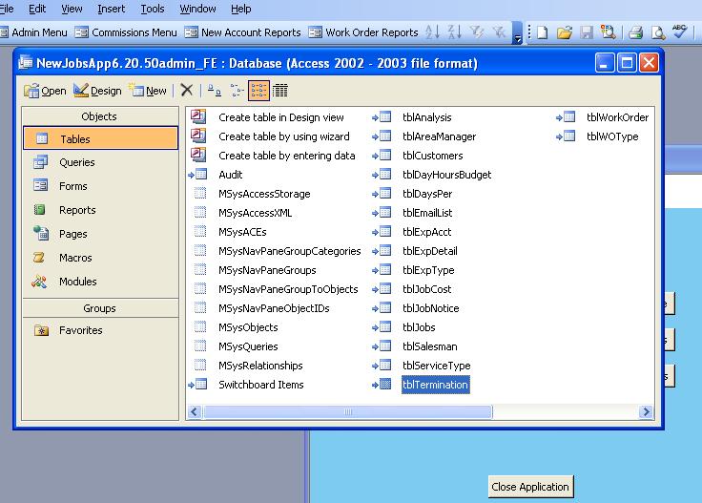Click the Spelling ABC check icon
Viewport: 702px width, 503px height.
point(679,31)
